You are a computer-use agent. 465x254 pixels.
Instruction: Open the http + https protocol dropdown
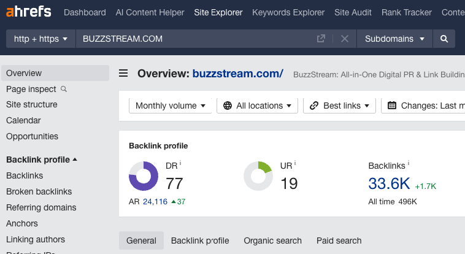click(x=40, y=39)
